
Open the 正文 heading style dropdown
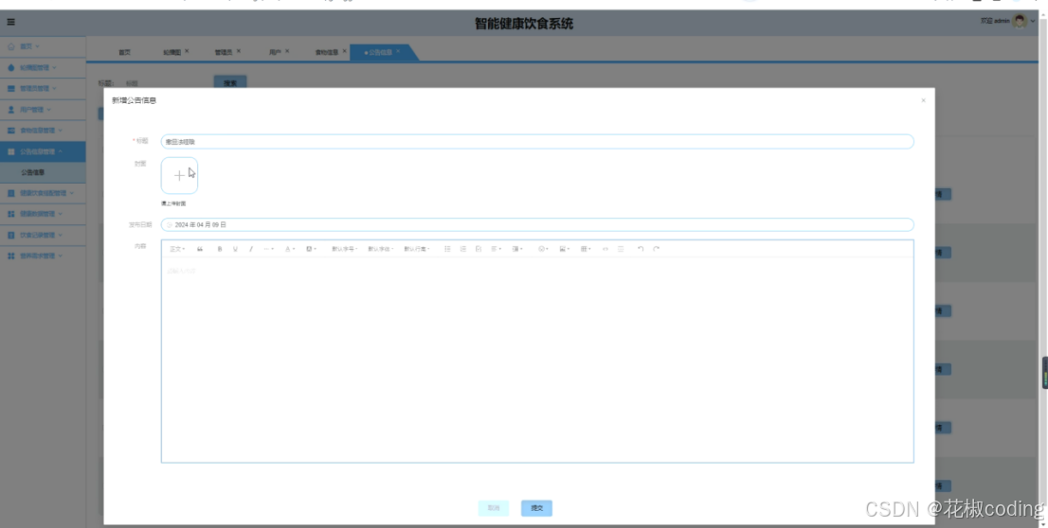pos(177,249)
